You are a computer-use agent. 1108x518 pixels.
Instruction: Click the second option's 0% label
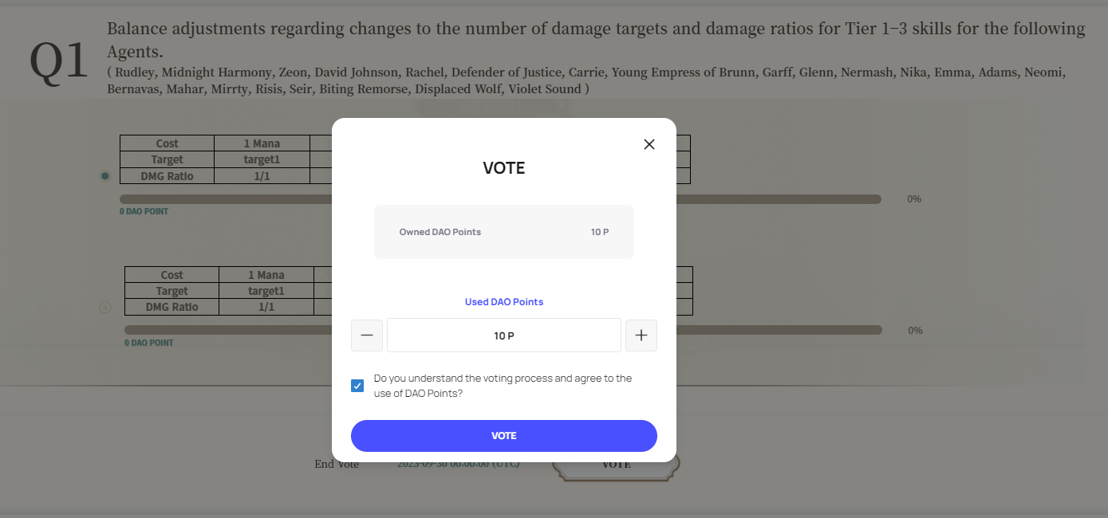(914, 330)
